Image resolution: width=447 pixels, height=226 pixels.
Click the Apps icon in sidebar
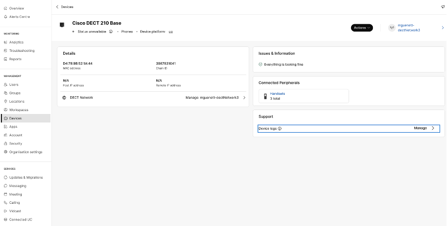tap(5, 127)
